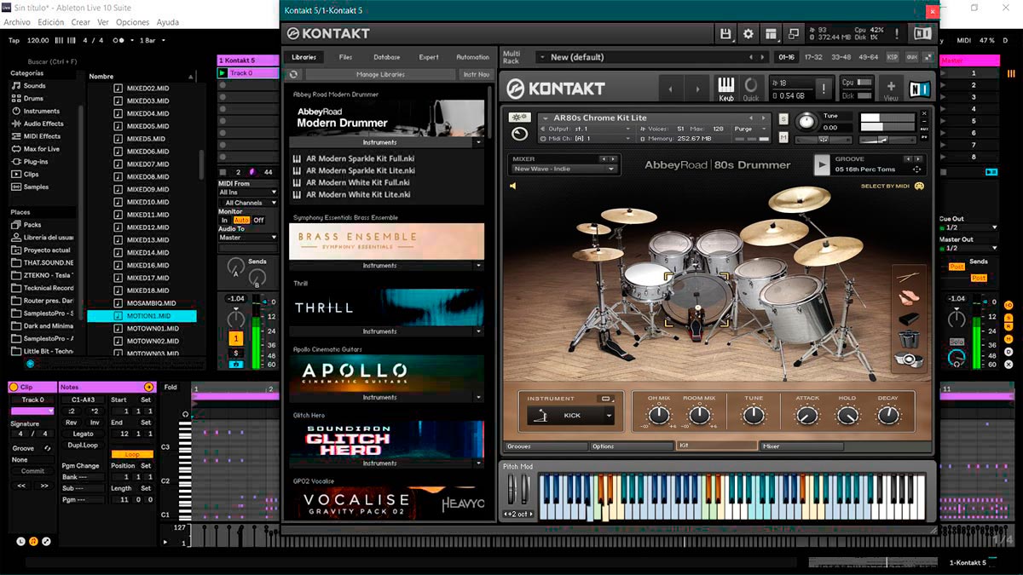Click the View plus icon in Kontakt
The height and width of the screenshot is (575, 1023).
(890, 89)
